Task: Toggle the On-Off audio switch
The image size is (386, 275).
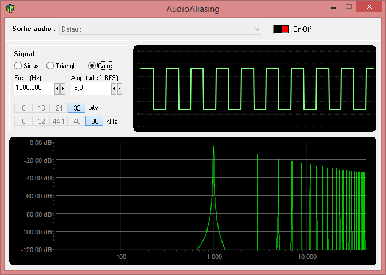Action: point(281,29)
